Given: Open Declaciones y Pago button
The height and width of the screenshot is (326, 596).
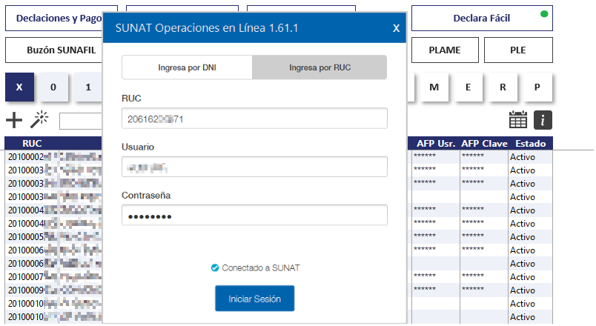Looking at the screenshot, I should click(53, 19).
